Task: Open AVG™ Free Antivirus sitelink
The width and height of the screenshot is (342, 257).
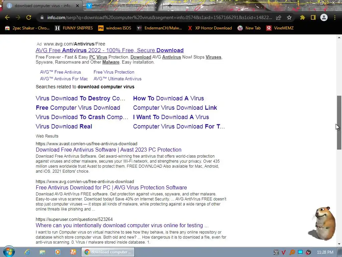Action: click(x=60, y=72)
